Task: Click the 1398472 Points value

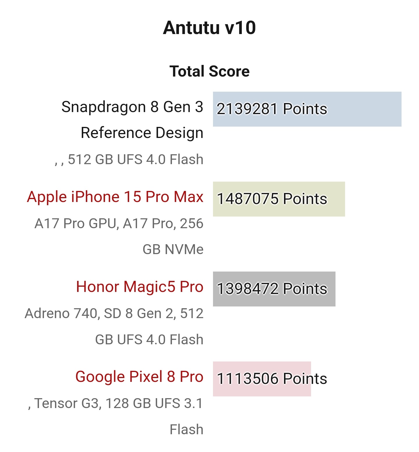Action: coord(272,289)
